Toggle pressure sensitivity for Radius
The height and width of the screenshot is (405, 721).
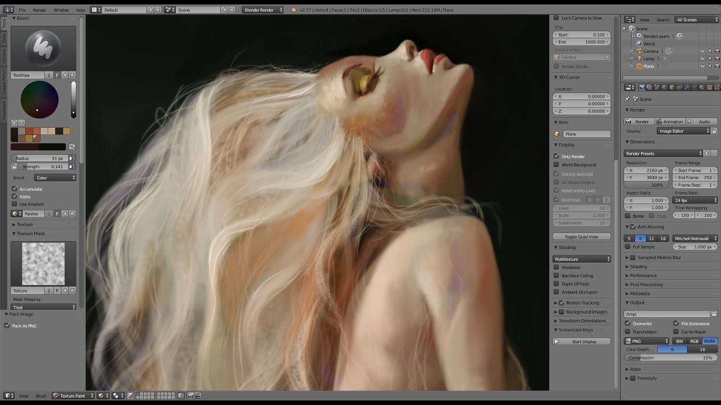click(x=72, y=159)
